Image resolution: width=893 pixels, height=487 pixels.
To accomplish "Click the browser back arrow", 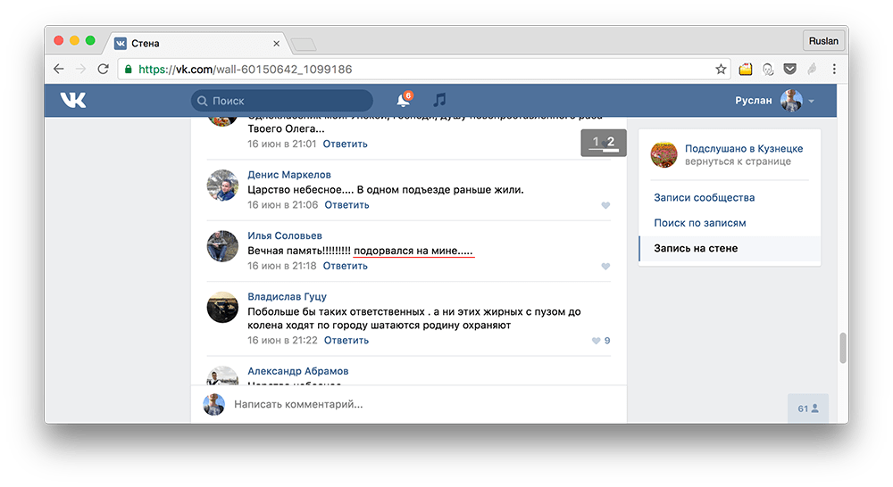I will 59,69.
